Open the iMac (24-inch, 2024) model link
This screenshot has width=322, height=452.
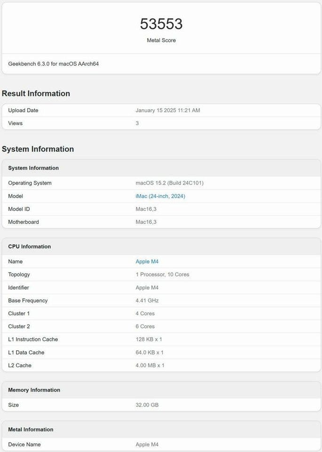(x=160, y=196)
